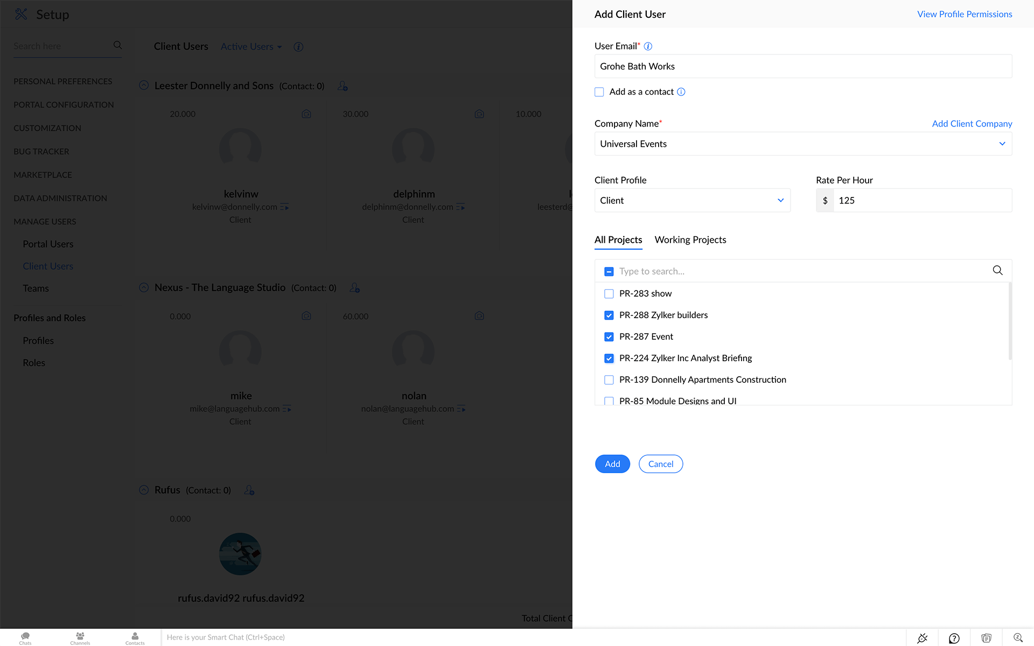Click the icon beside nolan@languagehub.com
Image resolution: width=1034 pixels, height=646 pixels.
[x=462, y=409]
